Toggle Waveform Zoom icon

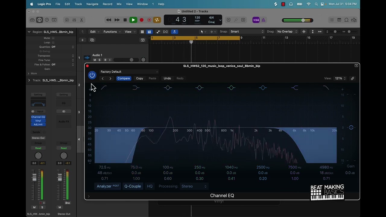pyautogui.click(x=304, y=32)
